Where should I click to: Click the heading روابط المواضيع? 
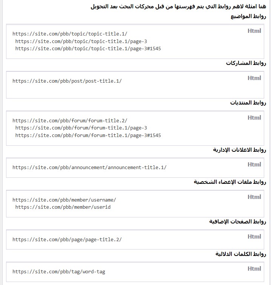pyautogui.click(x=248, y=16)
